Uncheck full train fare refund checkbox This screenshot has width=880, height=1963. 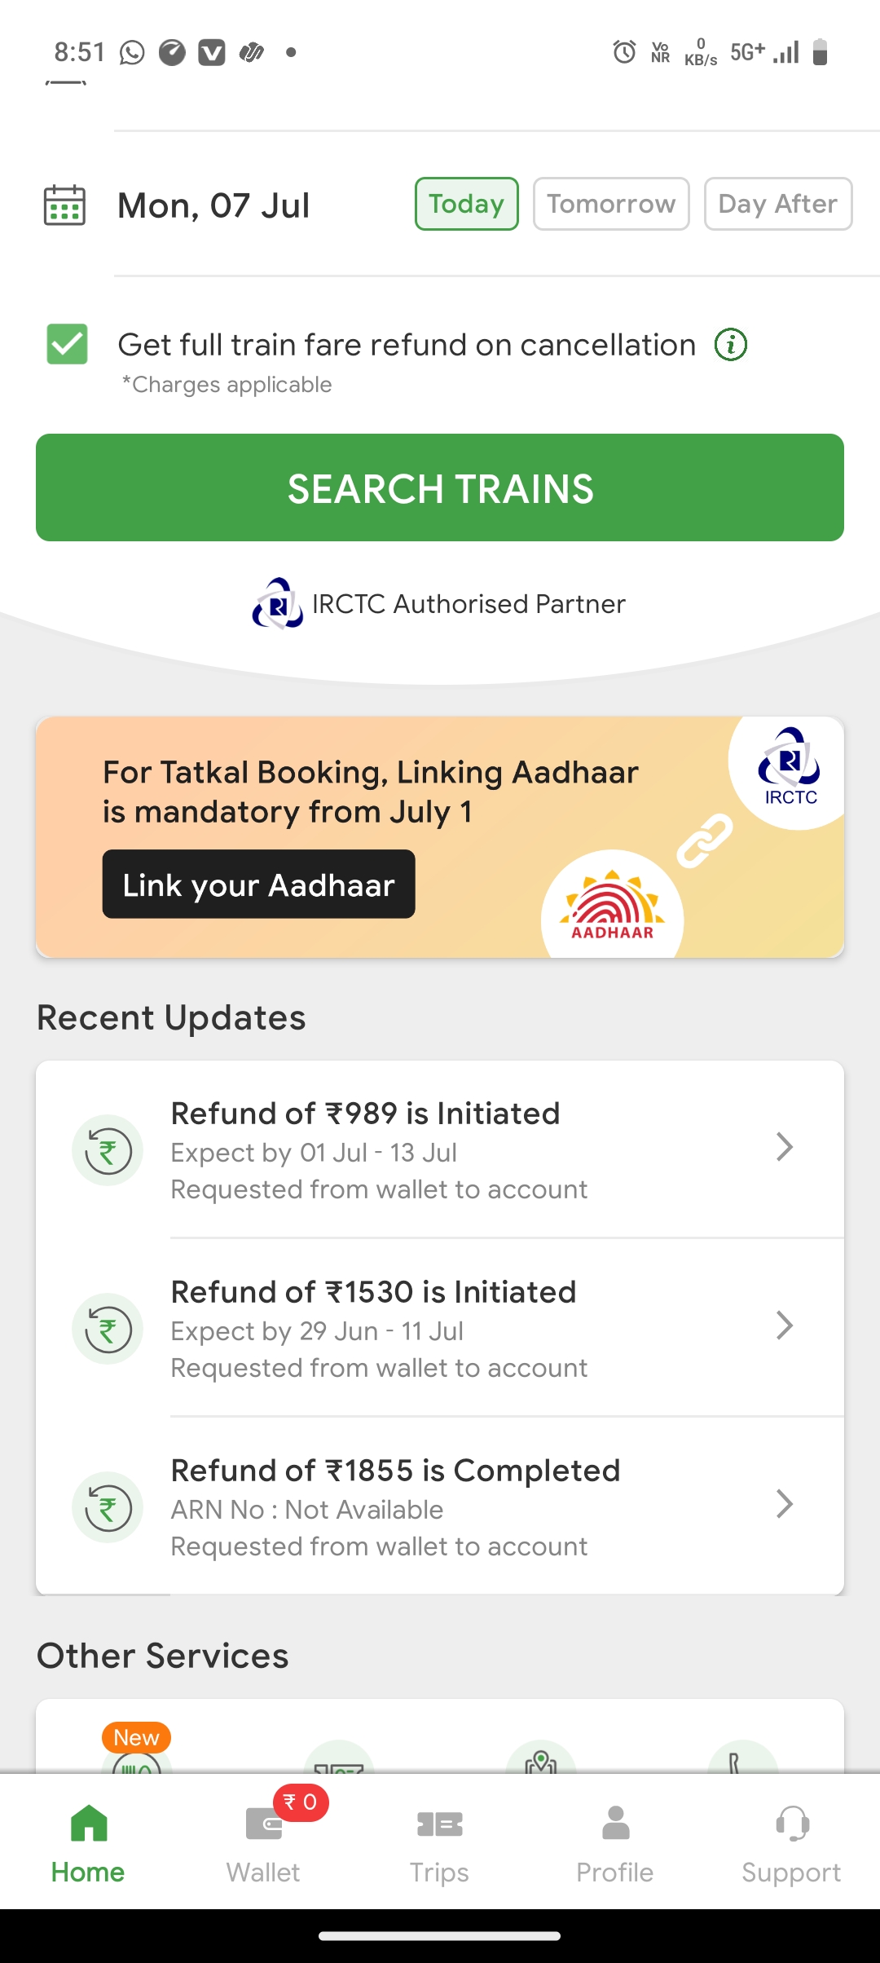click(67, 344)
